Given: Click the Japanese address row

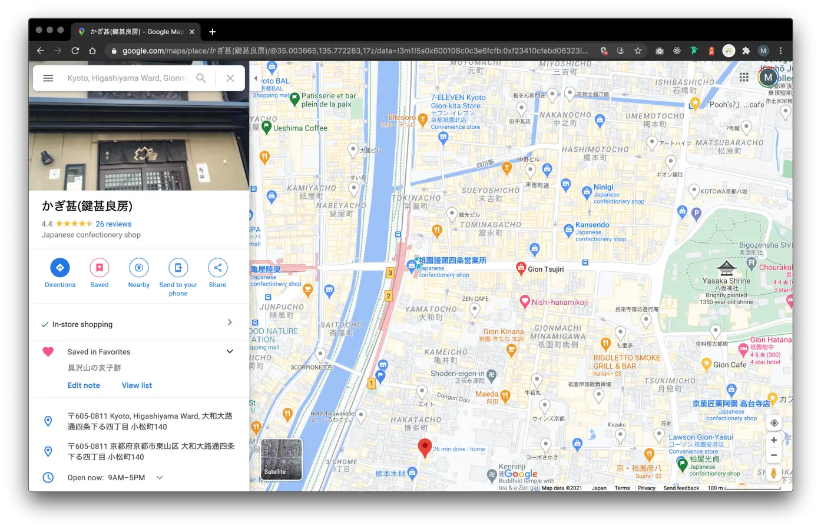Looking at the screenshot, I should pos(139,451).
